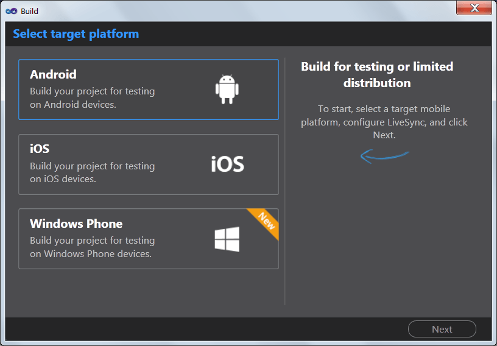Click the "Select target platform" header
The image size is (497, 346).
click(x=76, y=34)
